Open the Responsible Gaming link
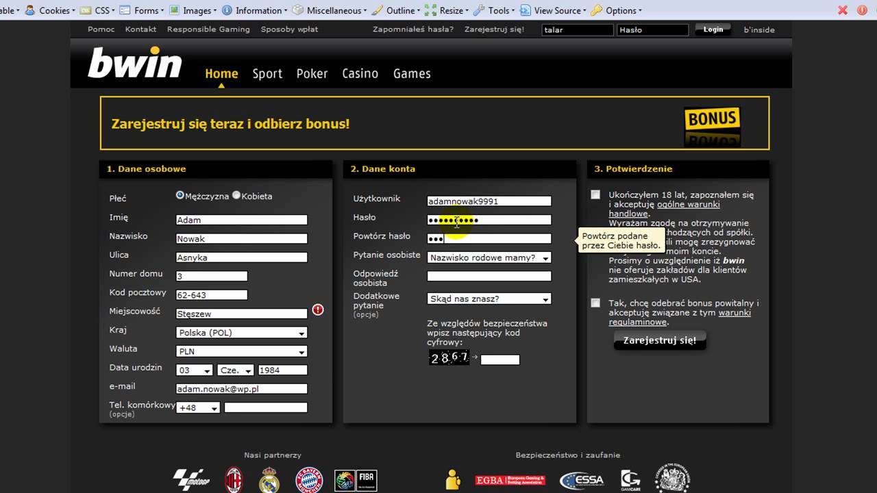 pyautogui.click(x=208, y=29)
